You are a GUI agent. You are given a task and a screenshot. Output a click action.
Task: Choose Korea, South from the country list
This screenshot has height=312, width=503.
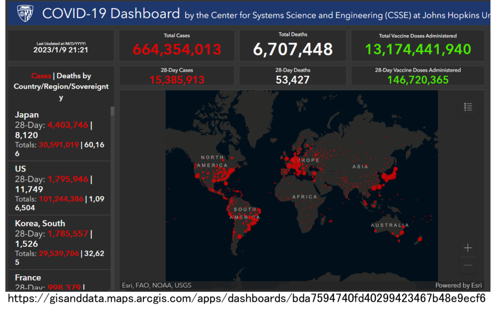pyautogui.click(x=40, y=223)
